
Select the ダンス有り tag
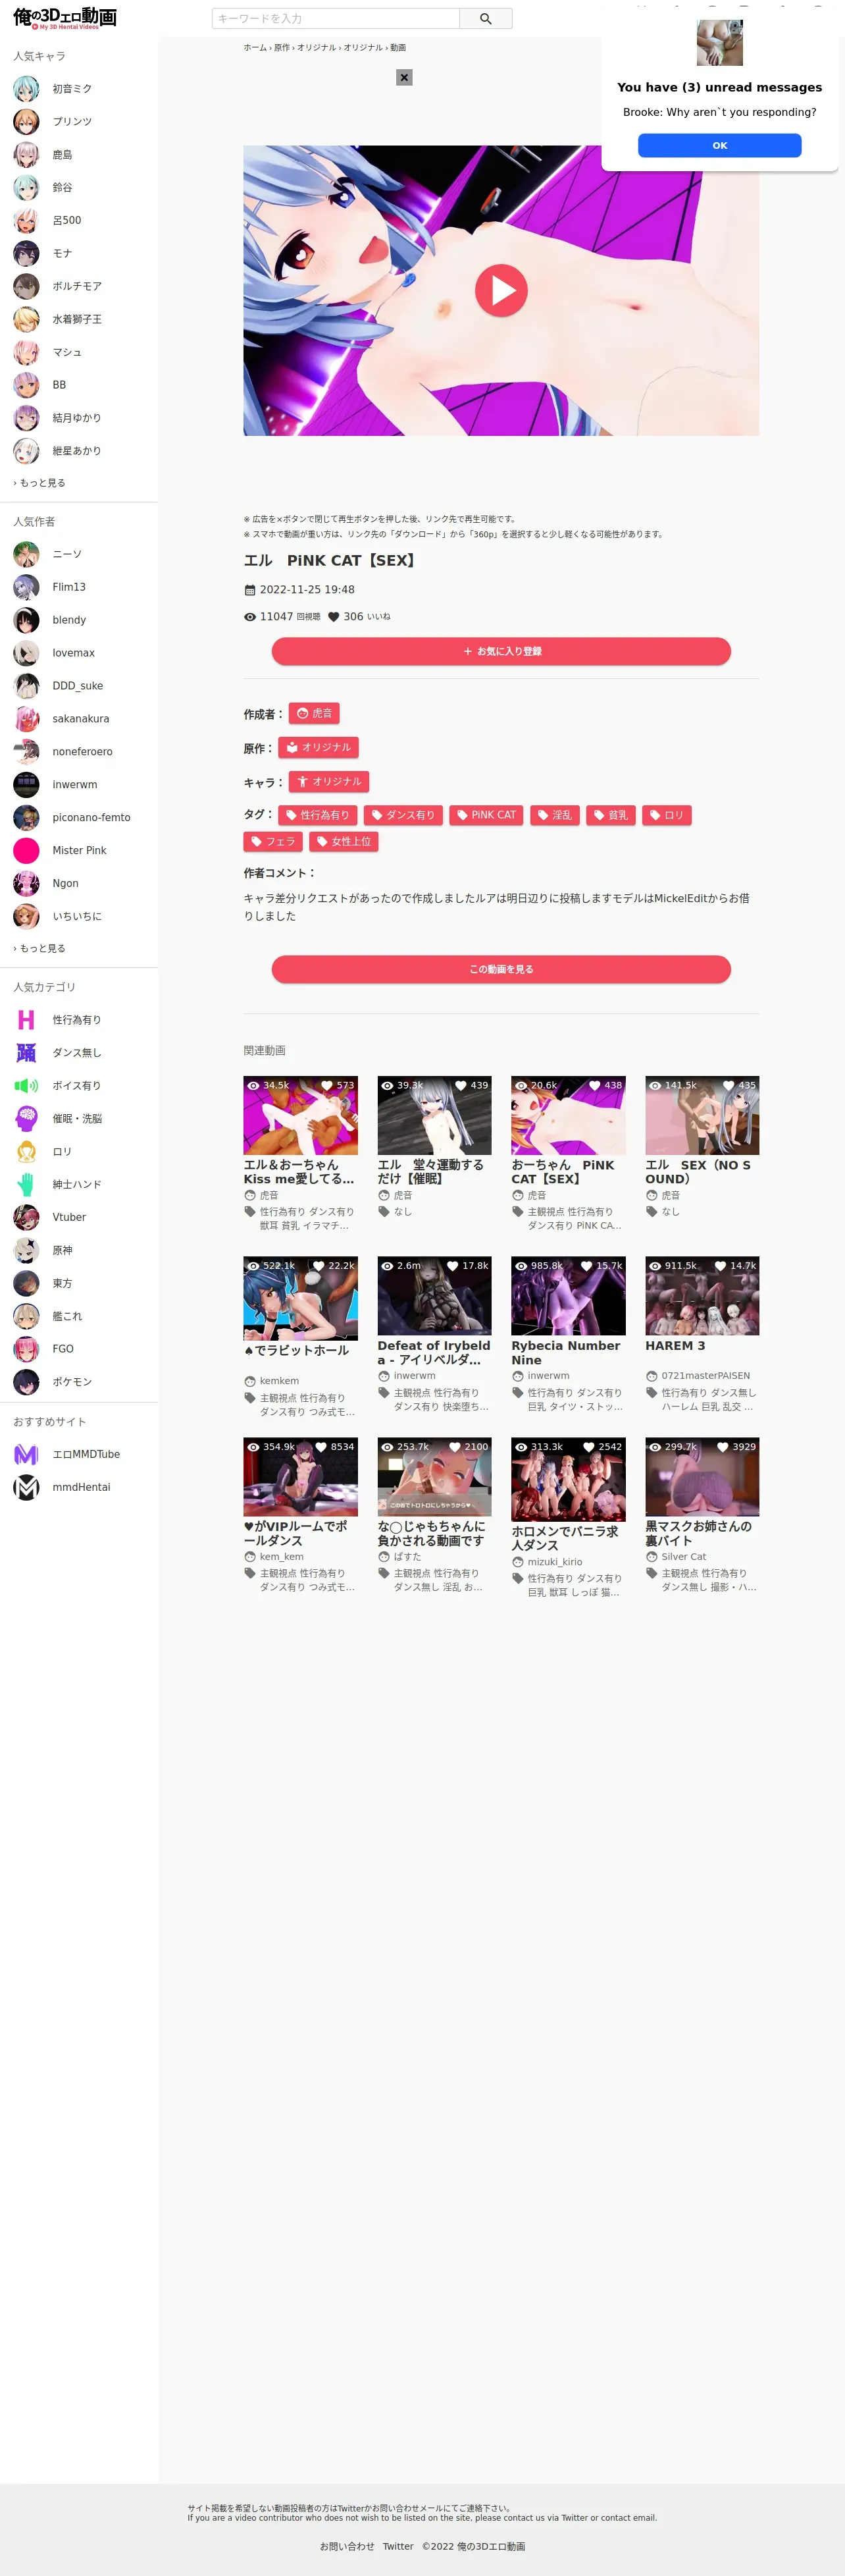(402, 815)
